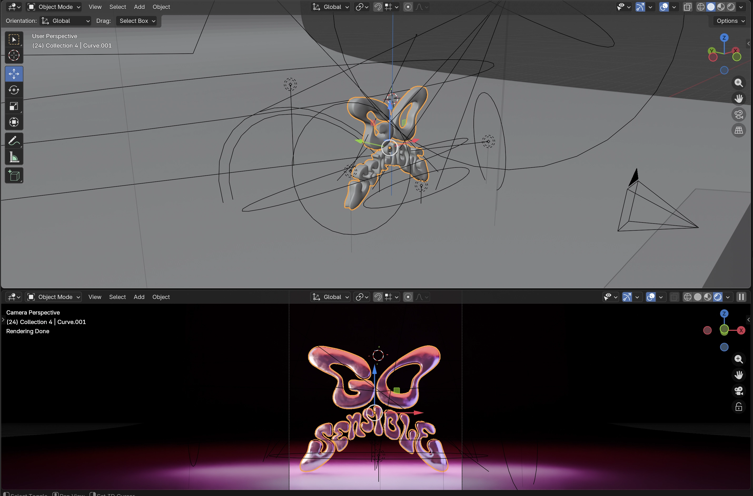Open Add menu in bottom viewport

pos(139,297)
